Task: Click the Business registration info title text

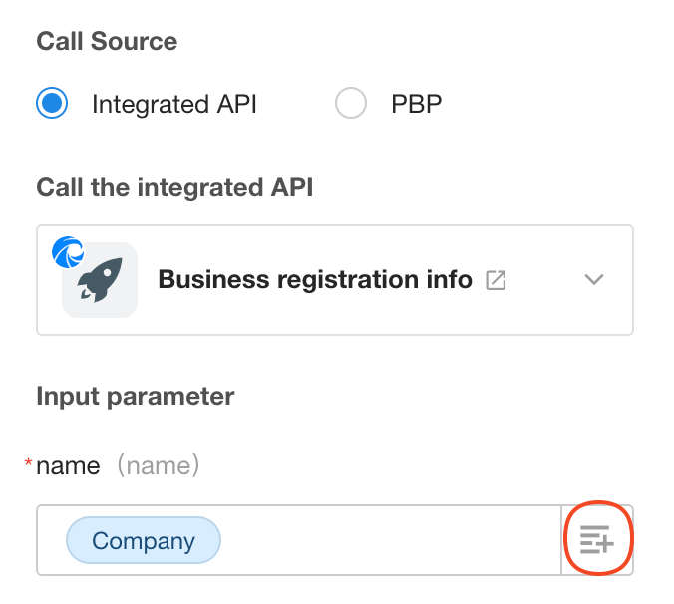Action: [315, 280]
